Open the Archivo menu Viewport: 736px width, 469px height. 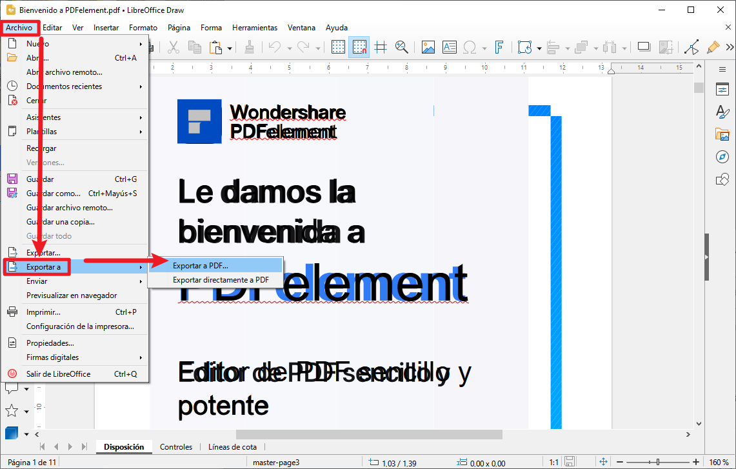coord(19,28)
